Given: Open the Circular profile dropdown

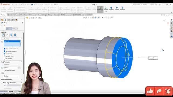Looking at the screenshot, I should point(12,76).
